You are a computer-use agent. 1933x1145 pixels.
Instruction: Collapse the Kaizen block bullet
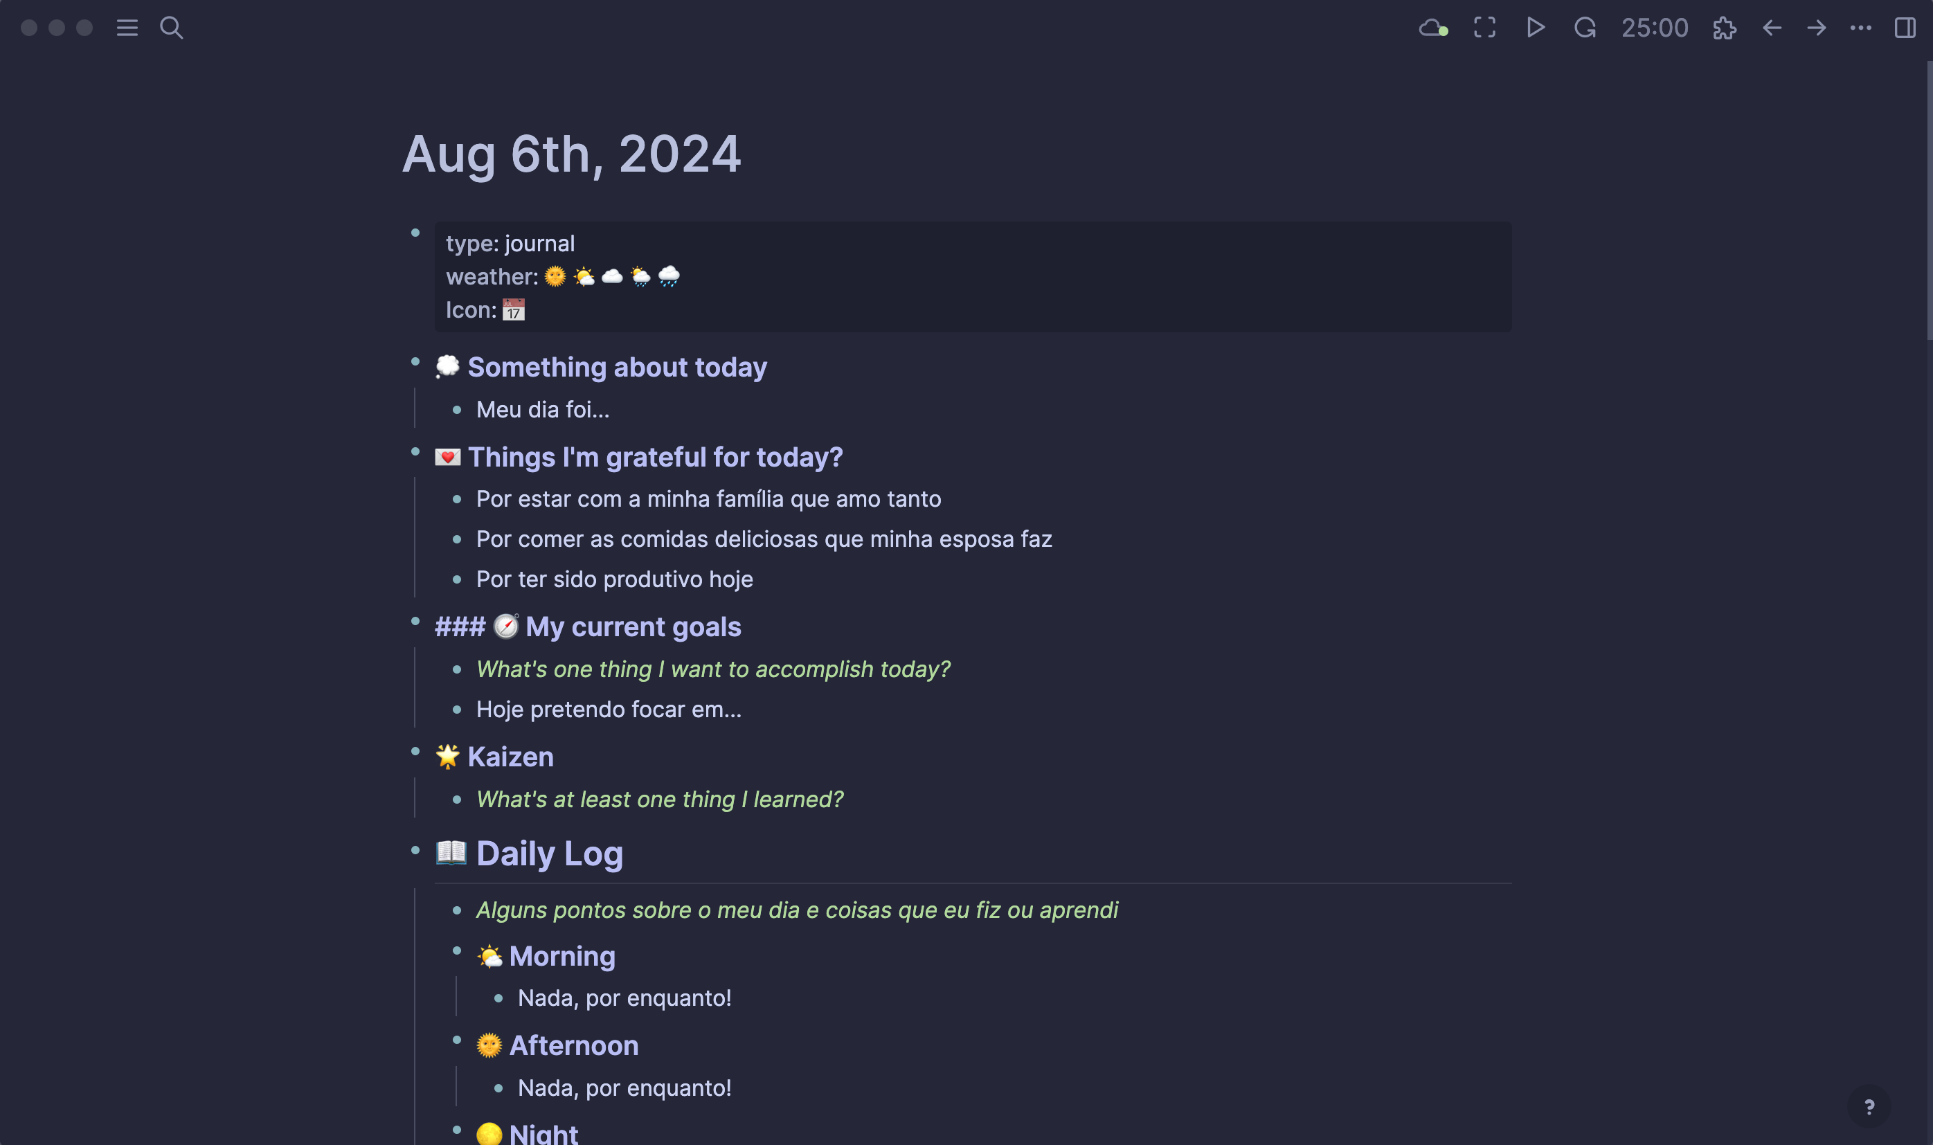(415, 750)
